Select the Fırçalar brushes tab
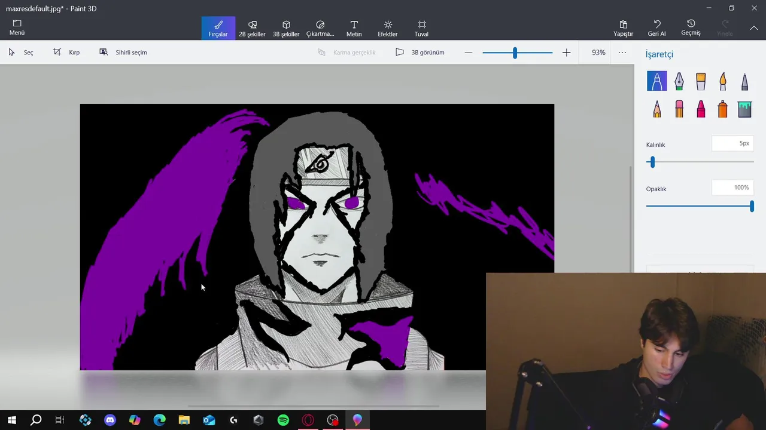 pyautogui.click(x=218, y=28)
